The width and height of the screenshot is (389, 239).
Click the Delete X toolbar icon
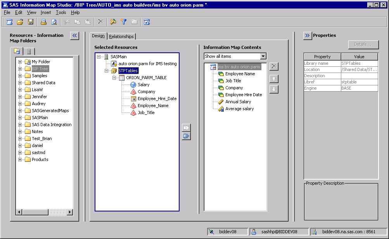(100, 22)
